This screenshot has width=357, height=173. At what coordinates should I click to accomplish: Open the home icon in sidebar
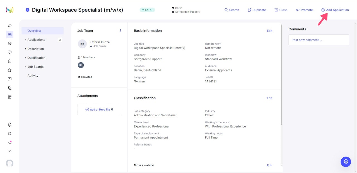point(10,25)
